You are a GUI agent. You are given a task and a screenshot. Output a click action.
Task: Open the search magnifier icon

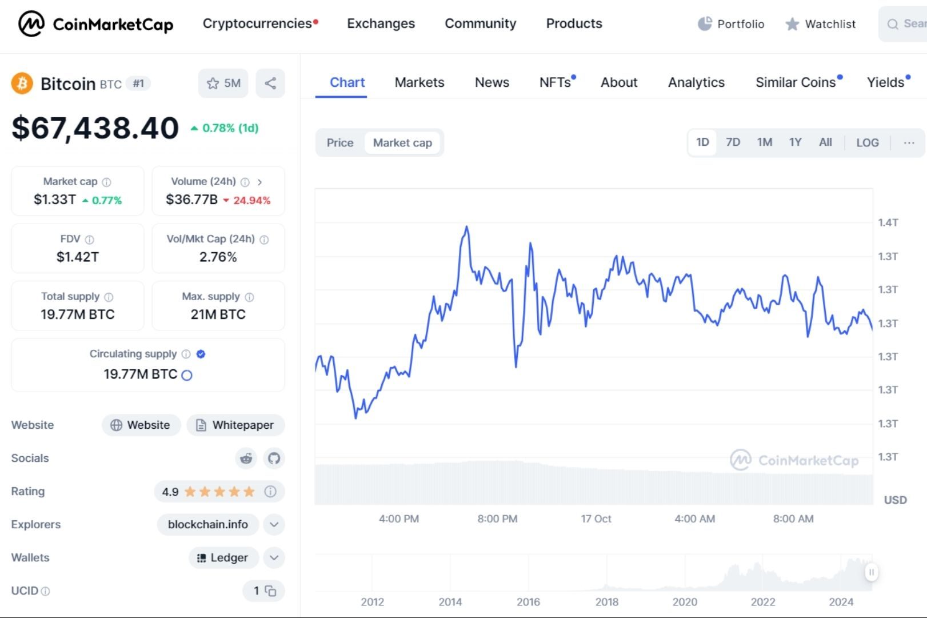coord(892,24)
